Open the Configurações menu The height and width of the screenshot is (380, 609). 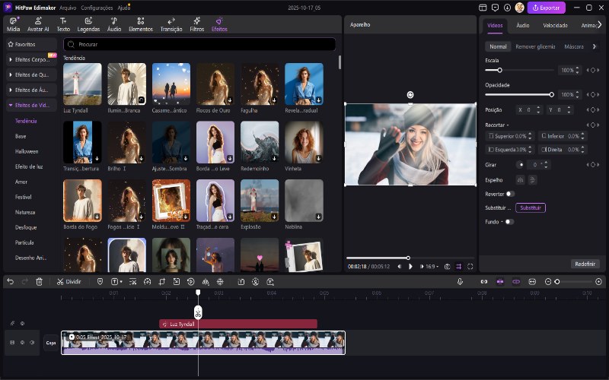(x=97, y=8)
